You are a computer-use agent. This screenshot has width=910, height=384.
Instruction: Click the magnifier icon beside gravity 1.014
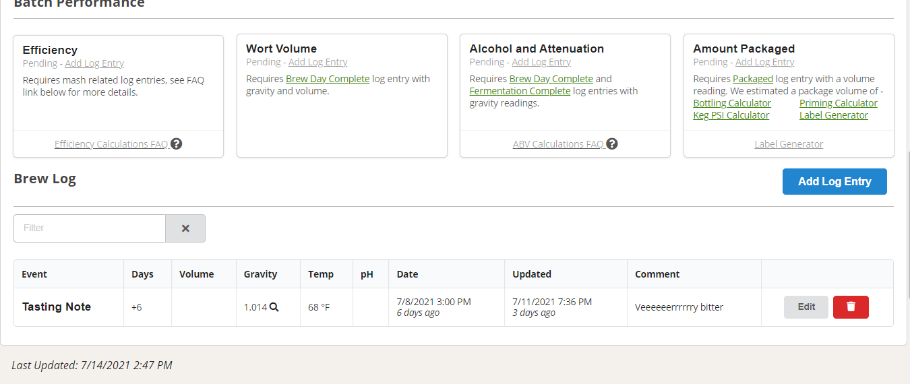pyautogui.click(x=274, y=307)
